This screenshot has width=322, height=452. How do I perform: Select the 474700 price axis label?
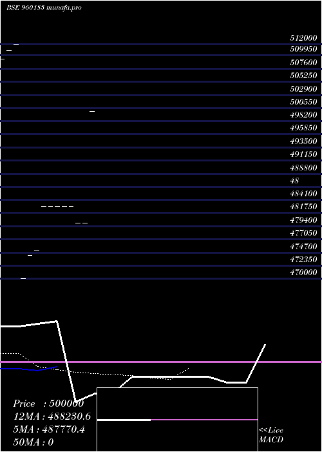pos(303,247)
